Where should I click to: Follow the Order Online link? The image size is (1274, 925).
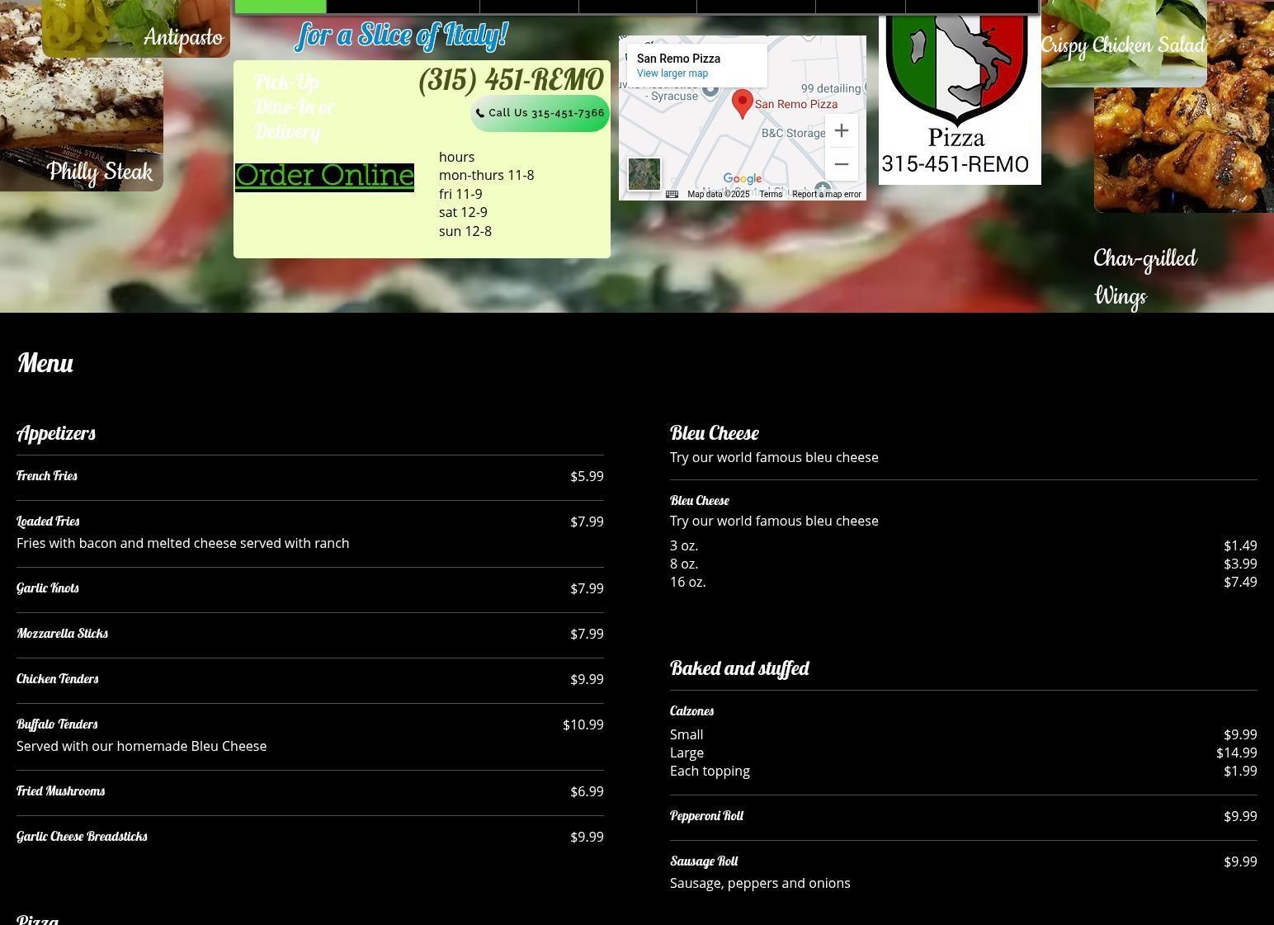(324, 176)
